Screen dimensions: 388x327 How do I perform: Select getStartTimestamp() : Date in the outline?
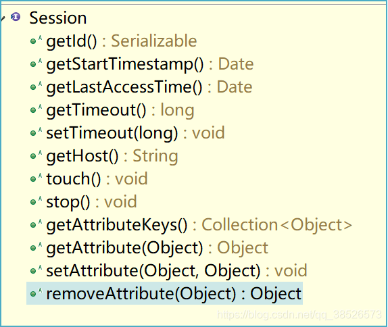(150, 64)
